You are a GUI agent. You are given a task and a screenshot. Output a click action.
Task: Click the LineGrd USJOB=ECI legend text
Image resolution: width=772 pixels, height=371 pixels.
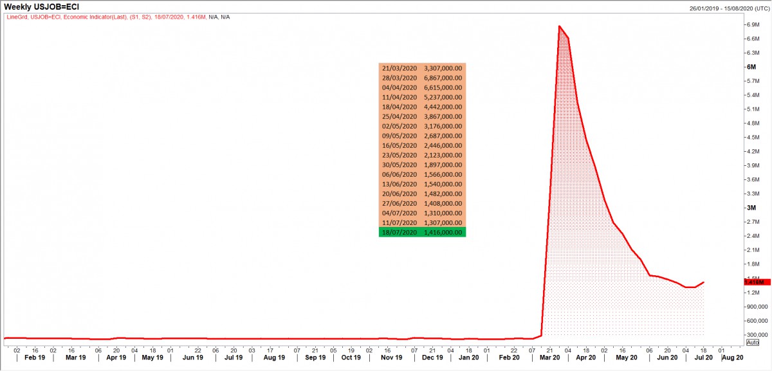(116, 17)
